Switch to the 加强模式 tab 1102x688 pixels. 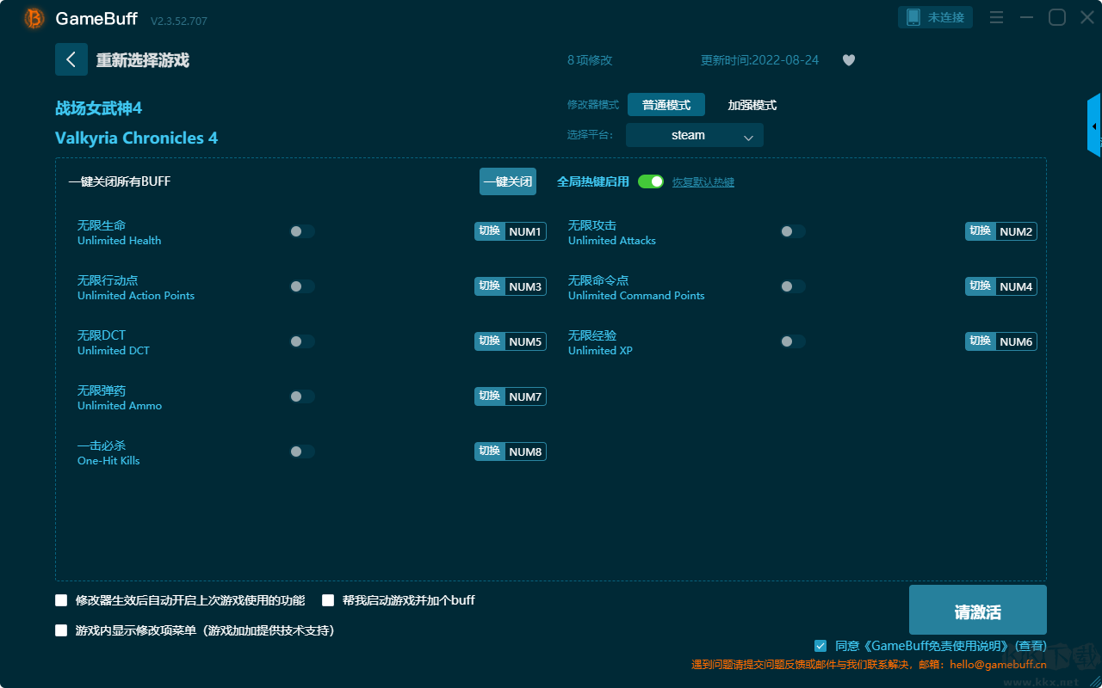pyautogui.click(x=752, y=105)
